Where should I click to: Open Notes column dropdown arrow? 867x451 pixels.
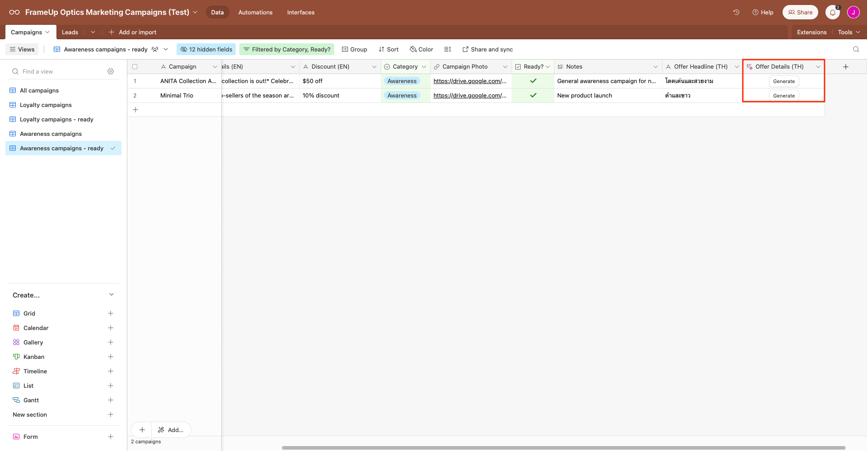coord(656,66)
